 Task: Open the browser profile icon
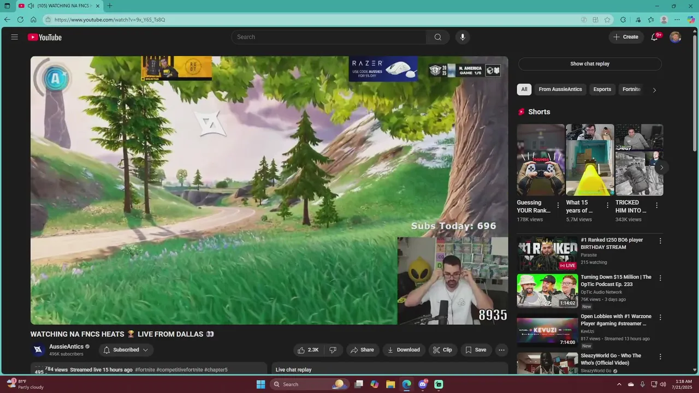pos(664,20)
